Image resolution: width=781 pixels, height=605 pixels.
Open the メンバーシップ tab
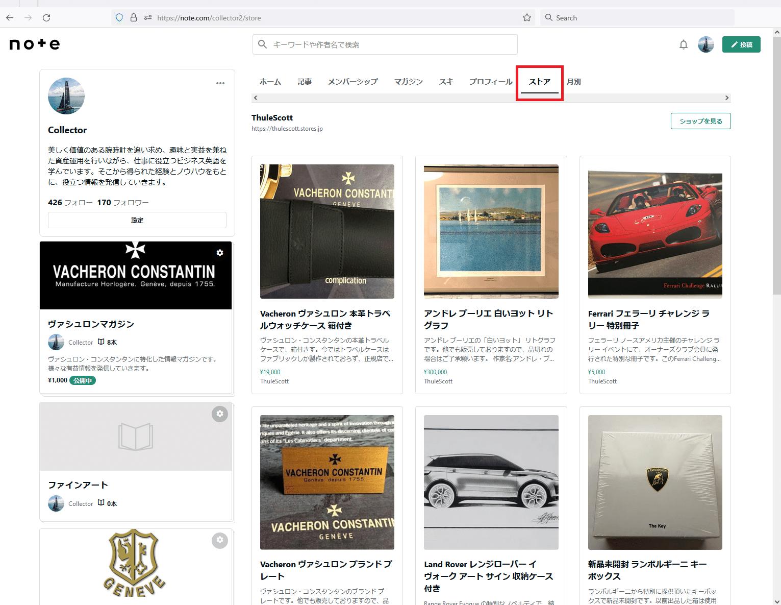[x=353, y=82]
